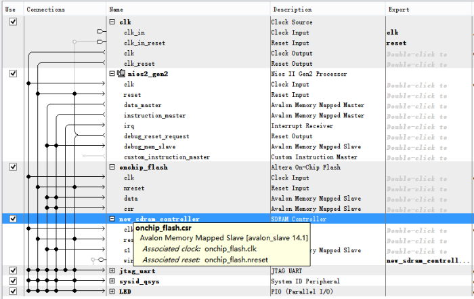Expand the LED PIO component
The image size is (474, 299).
[112, 292]
